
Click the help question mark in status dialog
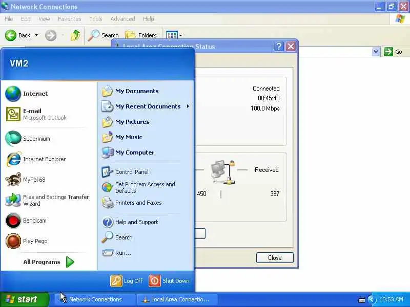coord(279,47)
